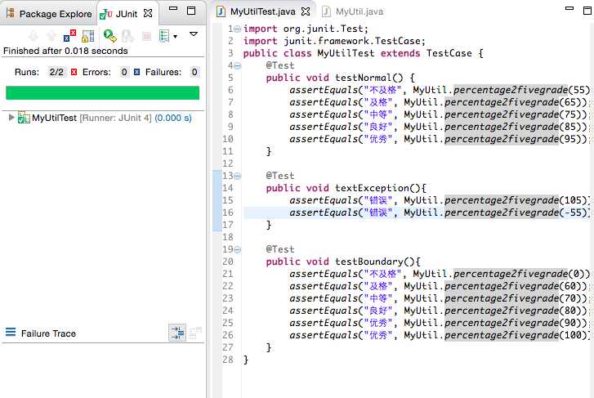
Task: Click quick diff marker beside line 15
Action: (217, 200)
